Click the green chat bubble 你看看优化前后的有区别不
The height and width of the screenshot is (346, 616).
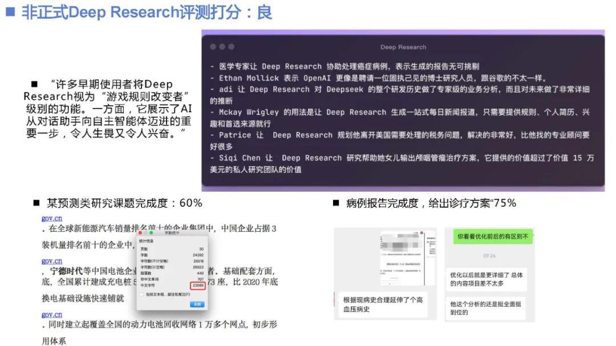493,236
